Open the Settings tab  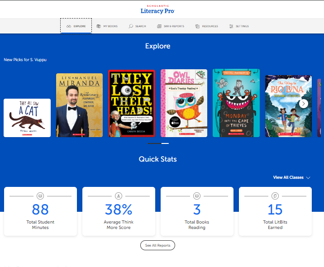pyautogui.click(x=239, y=26)
